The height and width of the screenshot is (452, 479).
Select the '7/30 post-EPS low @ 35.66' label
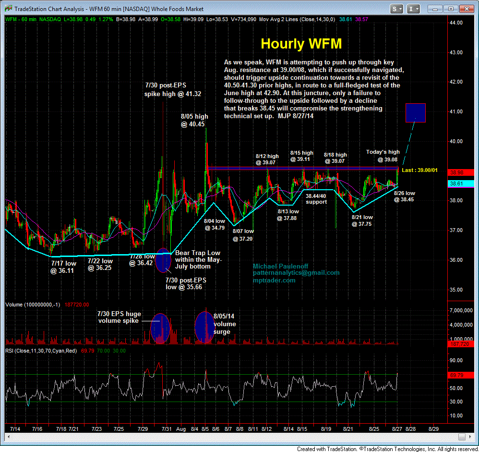pos(186,283)
